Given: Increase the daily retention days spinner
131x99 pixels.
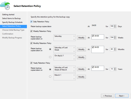Looking at the screenshot, I should click(115, 26).
